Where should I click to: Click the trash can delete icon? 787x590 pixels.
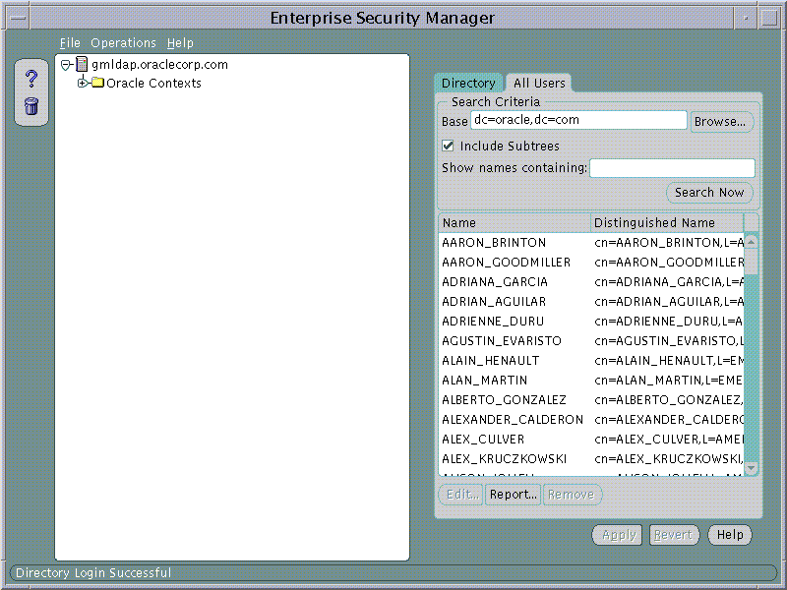click(x=31, y=106)
